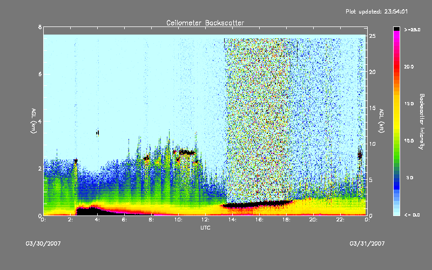The width and height of the screenshot is (432, 270).
Task: Click the 'Plot updated: 23:54:01' timestamp
Action: (376, 11)
